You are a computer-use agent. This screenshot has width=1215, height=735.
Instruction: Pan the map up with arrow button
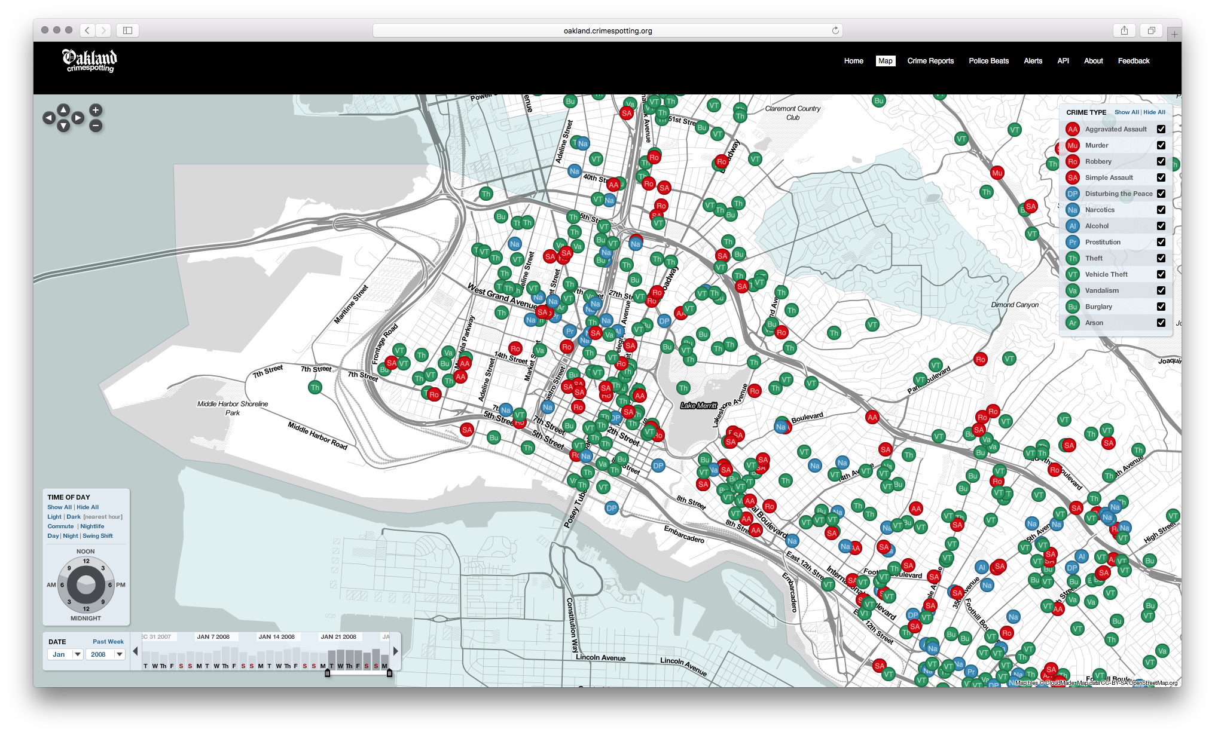[x=63, y=110]
